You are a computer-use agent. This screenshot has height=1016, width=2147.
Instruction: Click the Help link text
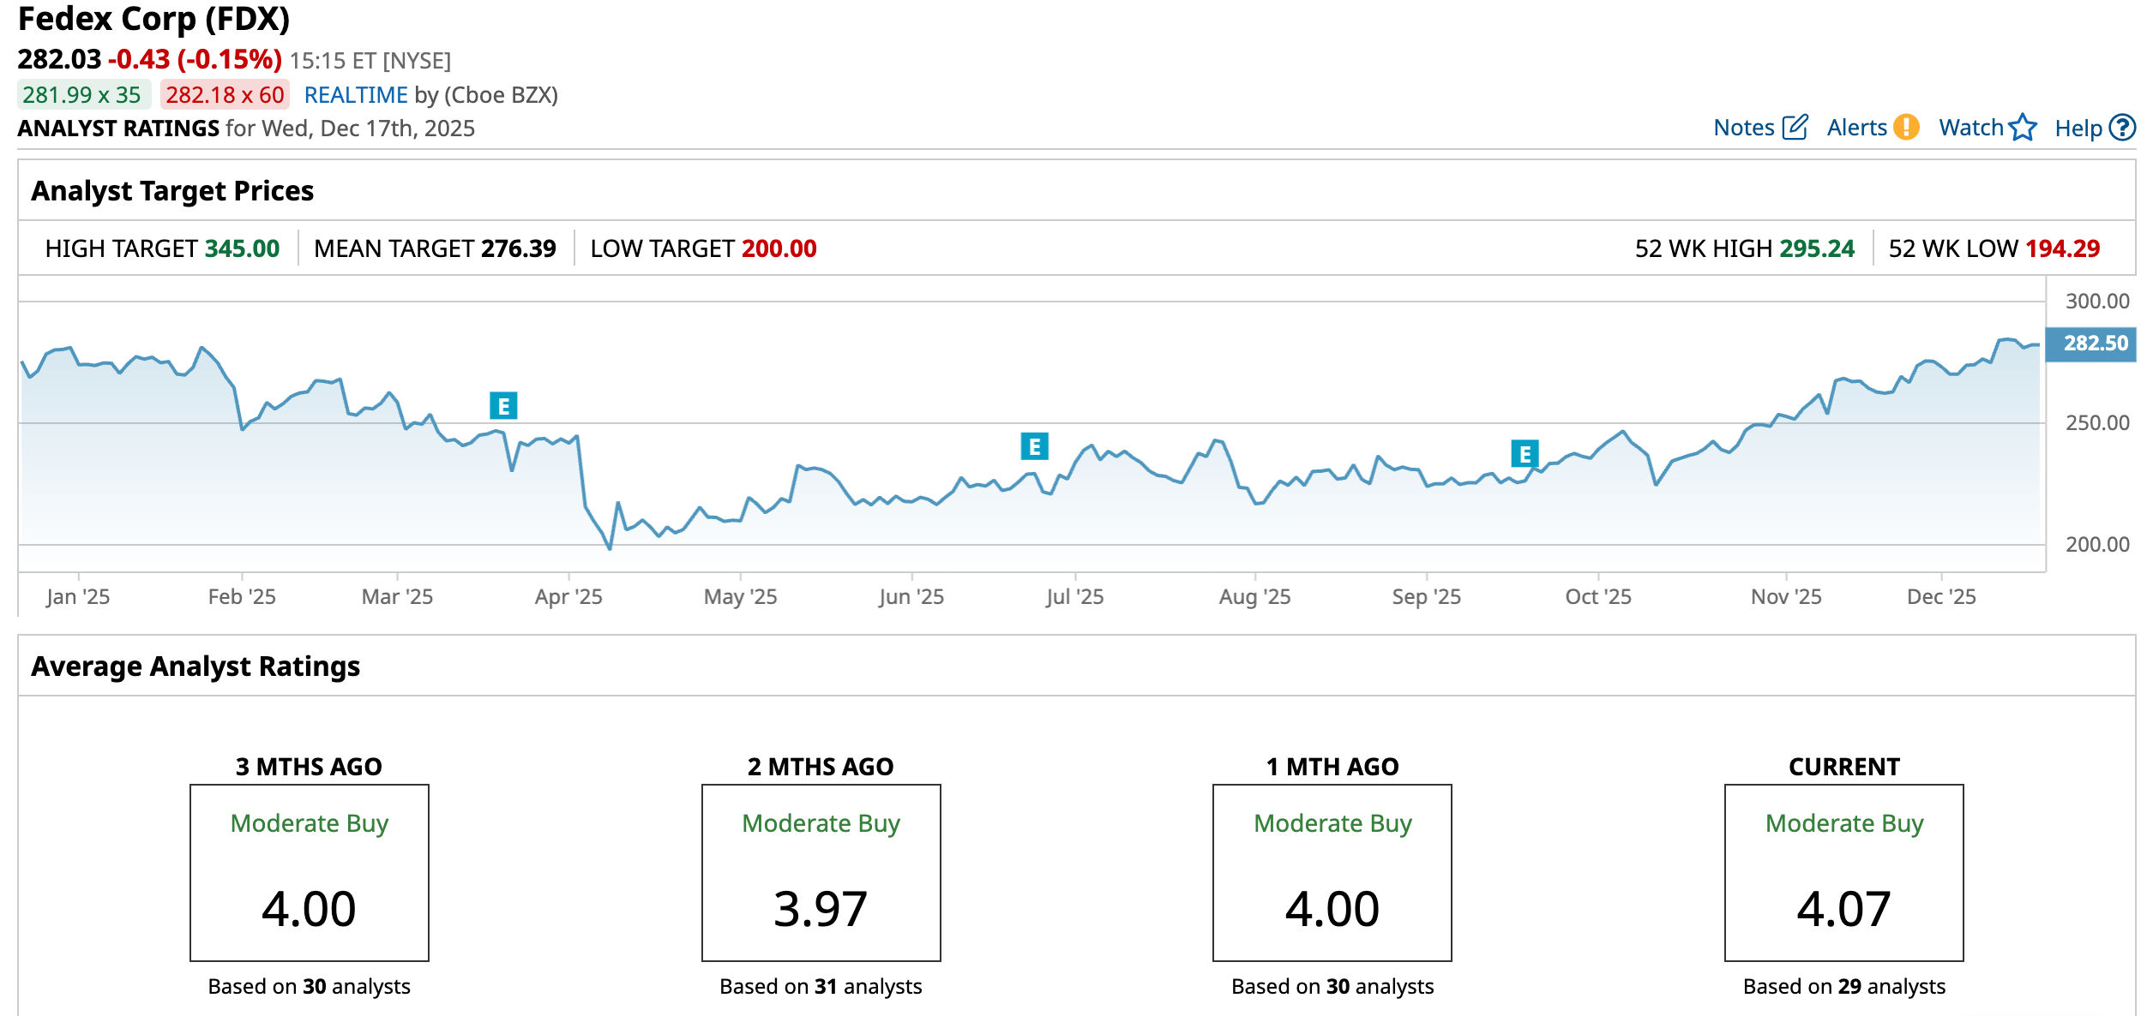(2078, 128)
